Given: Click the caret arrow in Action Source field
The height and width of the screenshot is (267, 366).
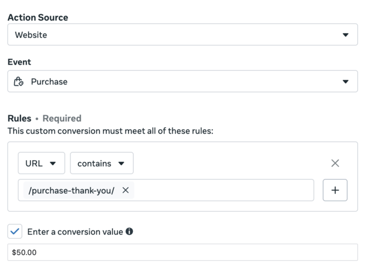Looking at the screenshot, I should tap(346, 35).
